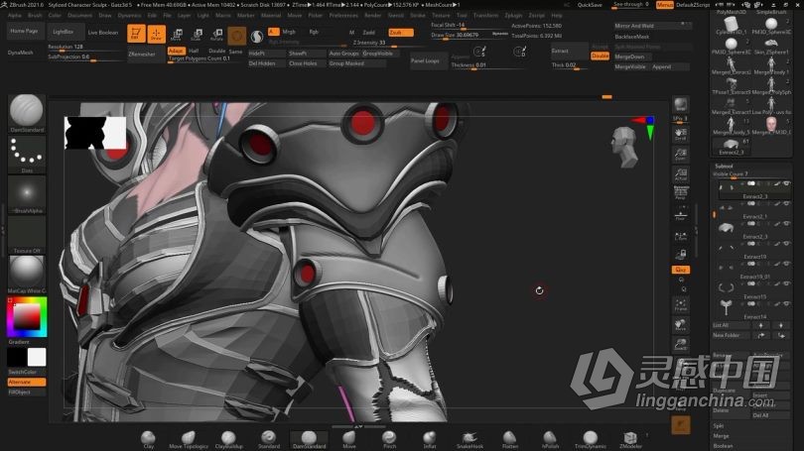Toggle the Zsub mode
The image size is (804, 451).
400,33
